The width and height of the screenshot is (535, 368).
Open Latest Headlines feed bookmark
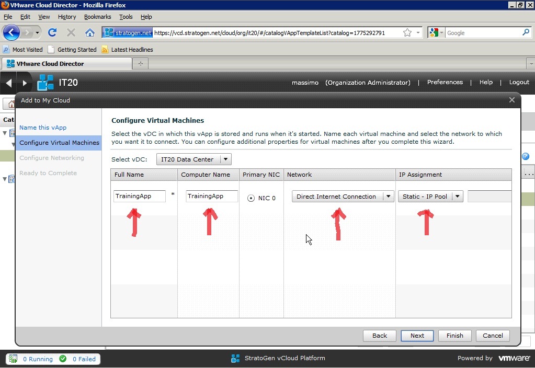(x=127, y=50)
